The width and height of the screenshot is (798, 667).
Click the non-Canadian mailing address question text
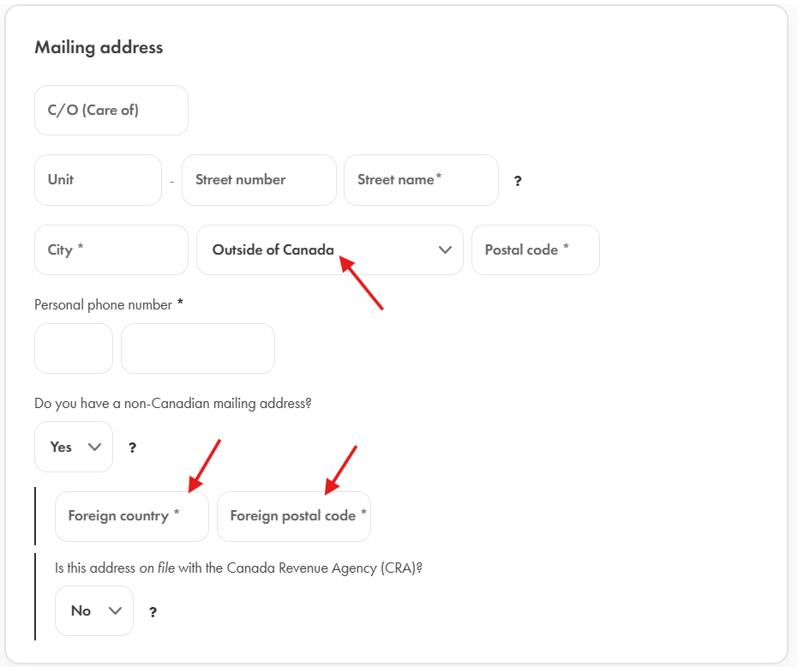pos(172,403)
